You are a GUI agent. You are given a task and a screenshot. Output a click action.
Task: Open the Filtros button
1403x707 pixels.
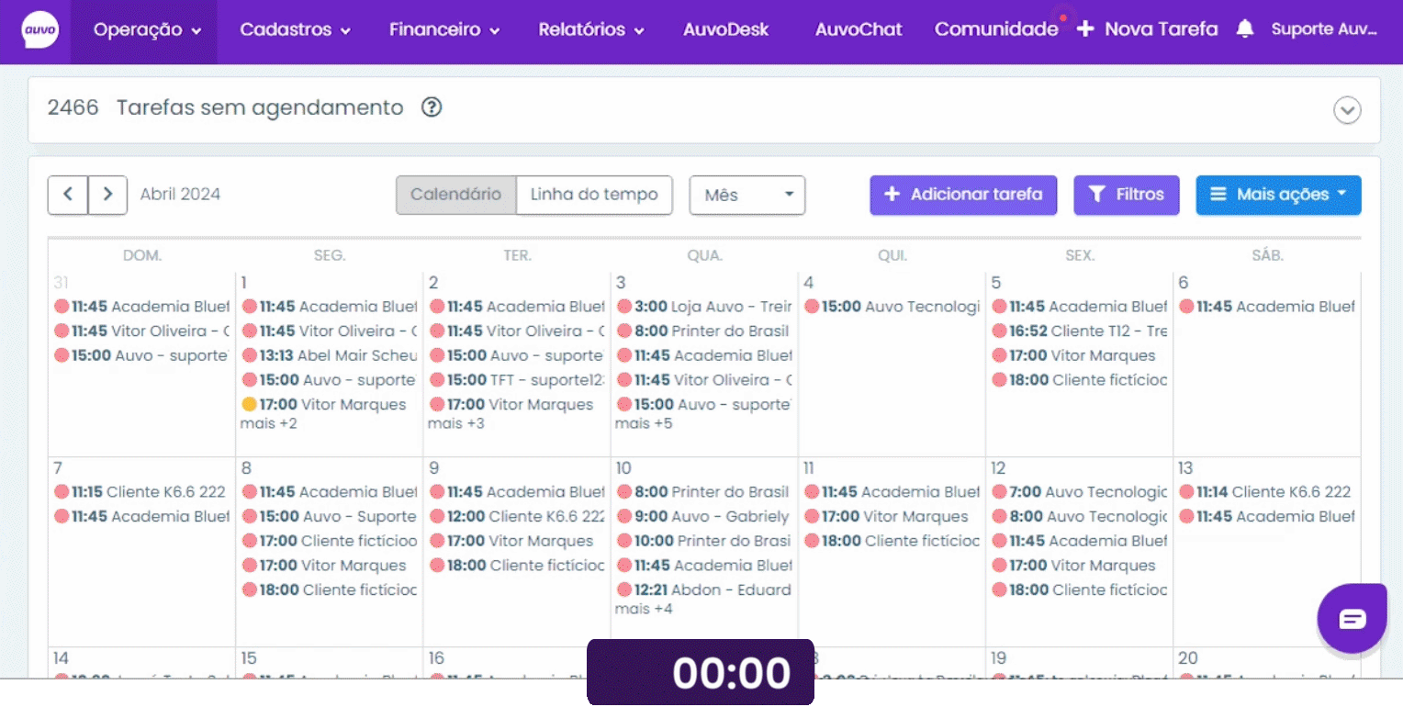[x=1127, y=195]
